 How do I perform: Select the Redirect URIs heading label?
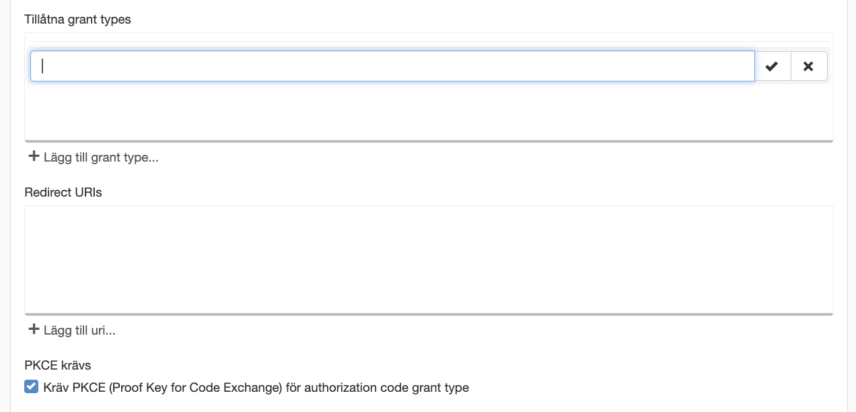(63, 193)
